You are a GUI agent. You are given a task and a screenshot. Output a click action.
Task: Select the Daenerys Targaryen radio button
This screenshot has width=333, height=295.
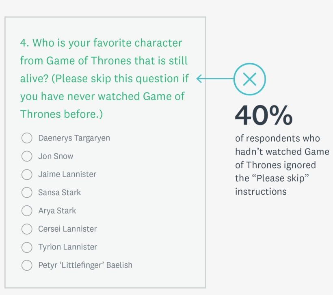(x=27, y=138)
